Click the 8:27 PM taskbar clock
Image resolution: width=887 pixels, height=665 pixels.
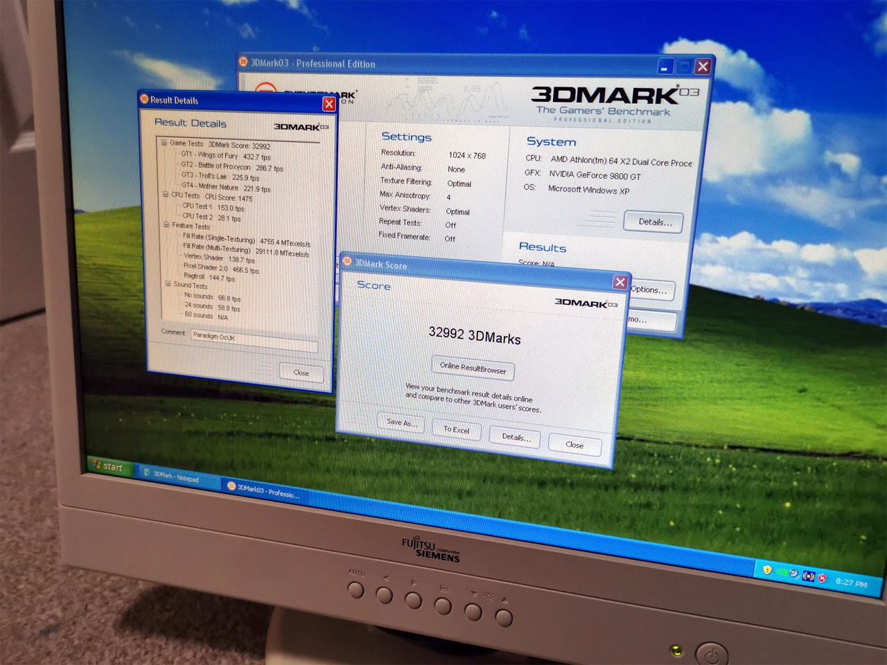850,583
